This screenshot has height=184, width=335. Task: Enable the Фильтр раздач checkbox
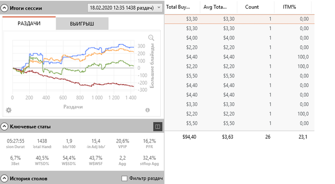[124, 178]
